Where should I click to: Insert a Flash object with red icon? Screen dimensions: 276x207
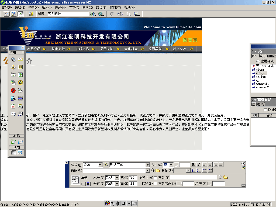[x=13, y=91]
